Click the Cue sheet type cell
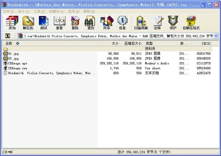 [x=152, y=68]
